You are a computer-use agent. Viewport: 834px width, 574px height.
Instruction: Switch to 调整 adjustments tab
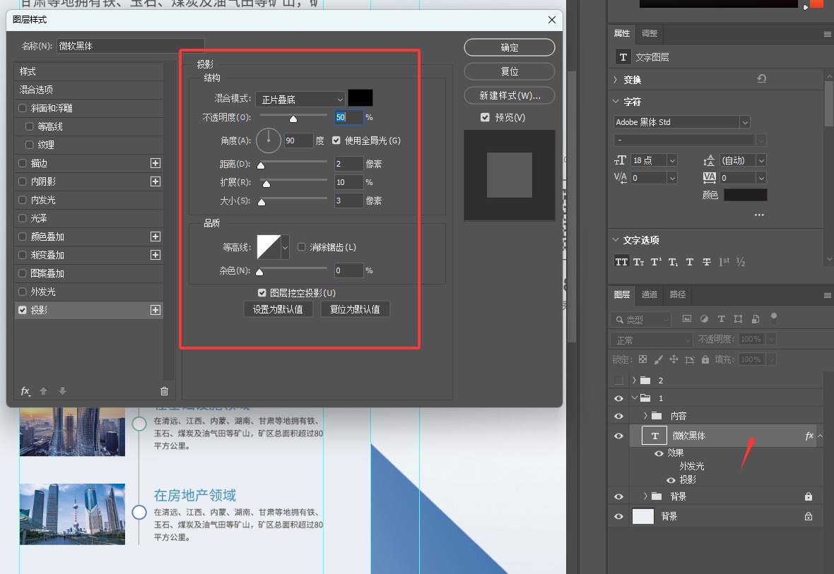coord(650,33)
